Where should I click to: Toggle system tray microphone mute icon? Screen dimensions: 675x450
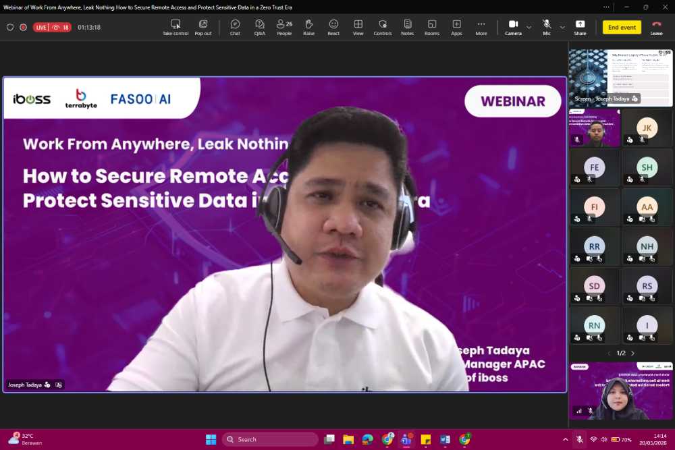[x=579, y=439]
